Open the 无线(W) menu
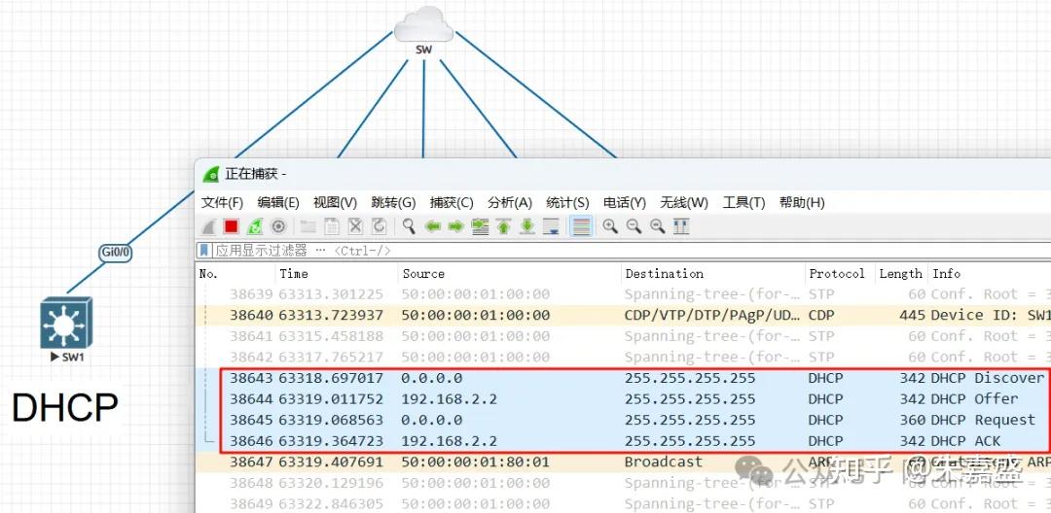This screenshot has height=513, width=1051. point(684,203)
